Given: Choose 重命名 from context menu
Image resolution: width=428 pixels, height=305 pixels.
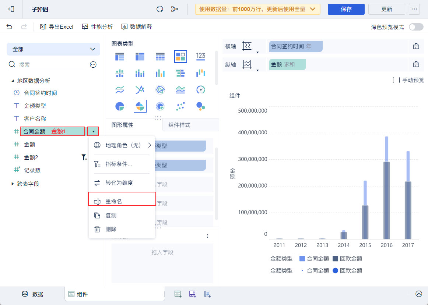Looking at the screenshot, I should click(x=122, y=201).
